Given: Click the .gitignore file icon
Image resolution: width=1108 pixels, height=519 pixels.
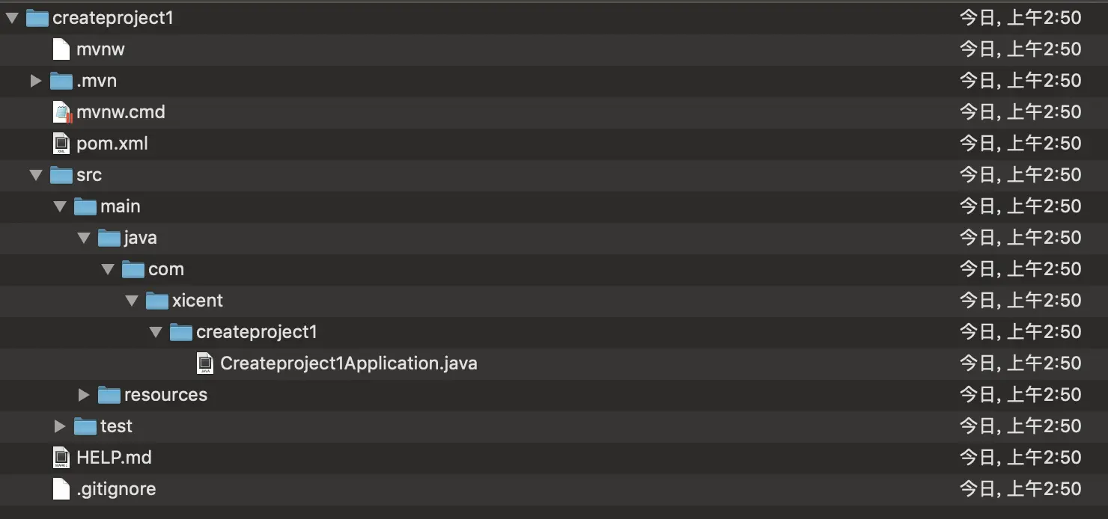Looking at the screenshot, I should point(61,489).
